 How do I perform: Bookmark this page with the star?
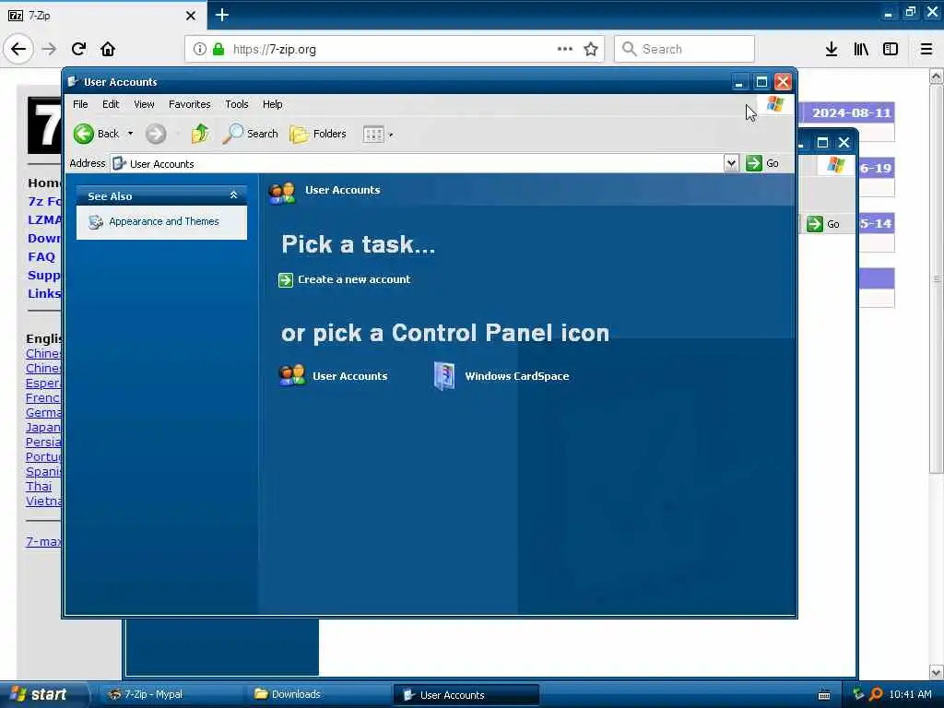click(591, 49)
